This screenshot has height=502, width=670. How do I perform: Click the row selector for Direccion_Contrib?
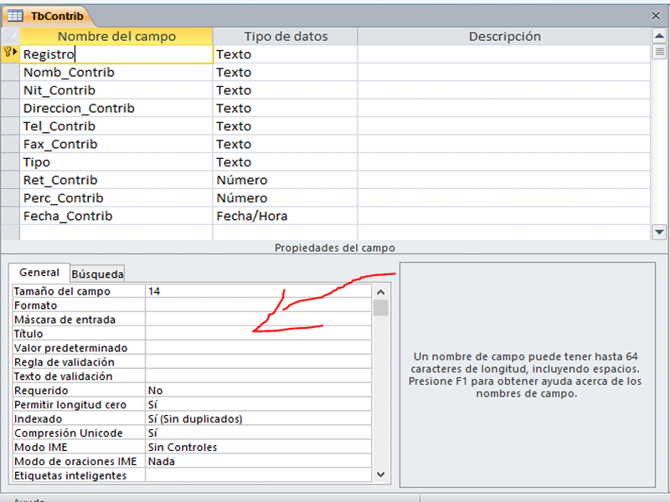[8, 107]
